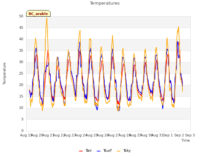Click the Tsurf legend entry

coord(104,151)
